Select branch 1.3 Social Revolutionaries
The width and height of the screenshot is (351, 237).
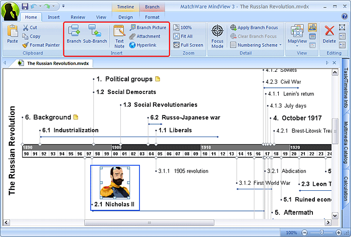[160, 105]
